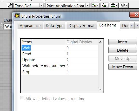The image size is (139, 111).
Task: Toggle Allow undefined values at run time
Action: [22, 98]
